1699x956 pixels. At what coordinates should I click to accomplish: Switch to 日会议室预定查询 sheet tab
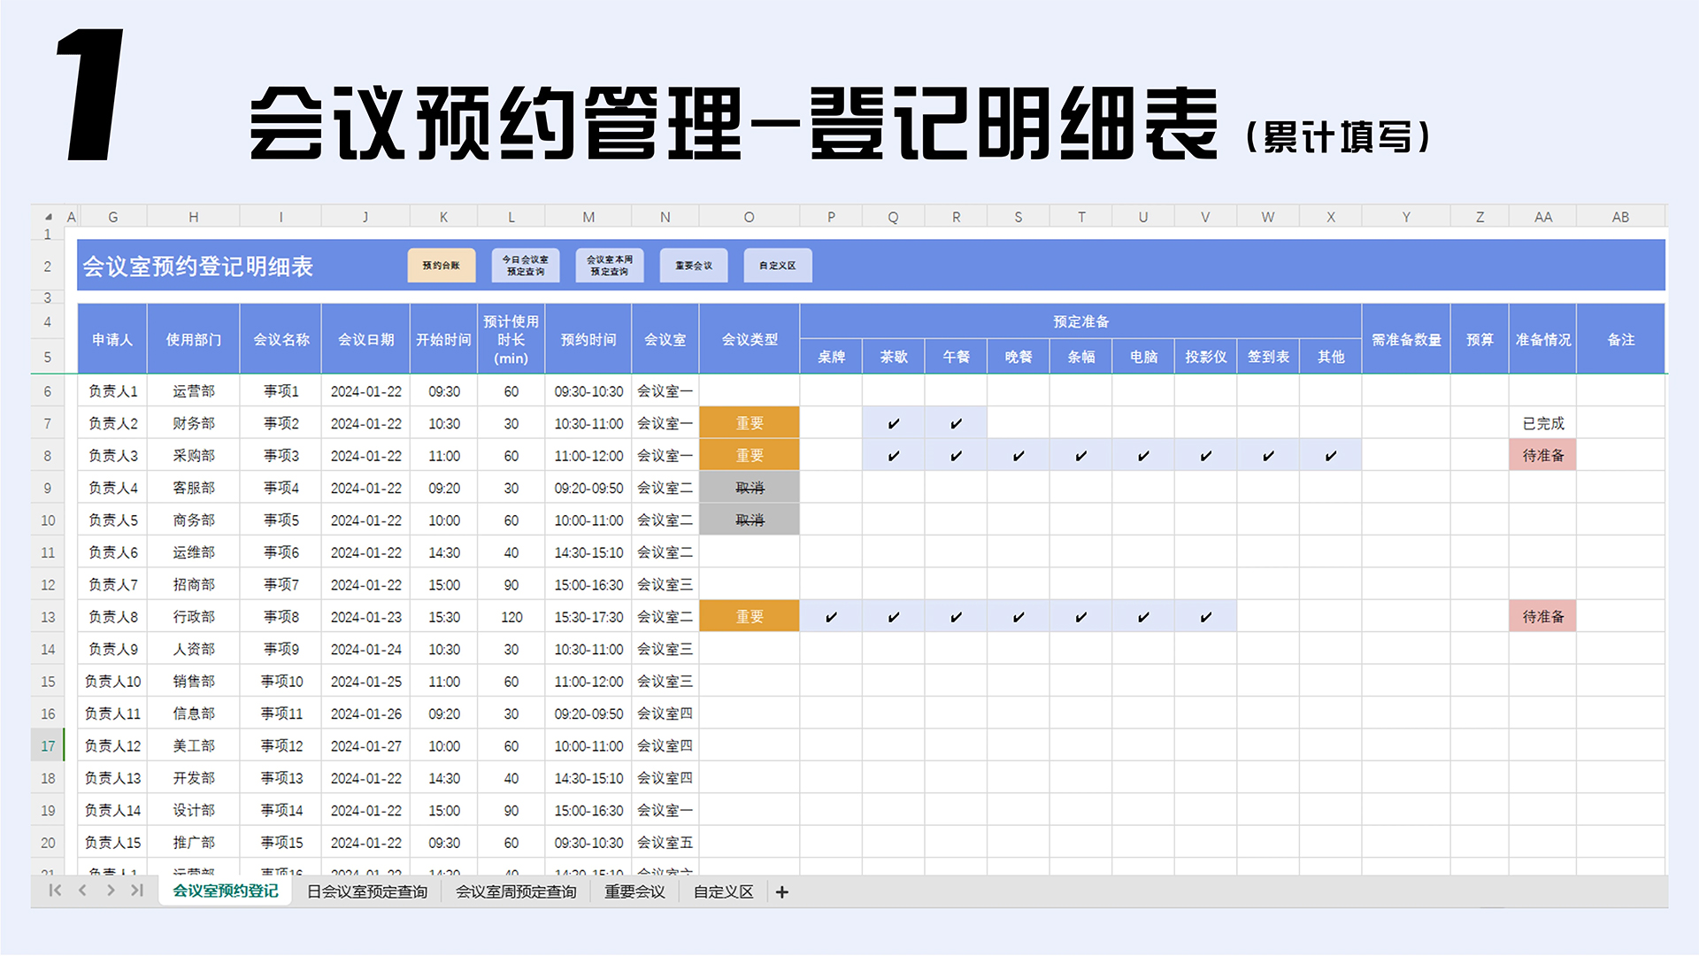[366, 891]
